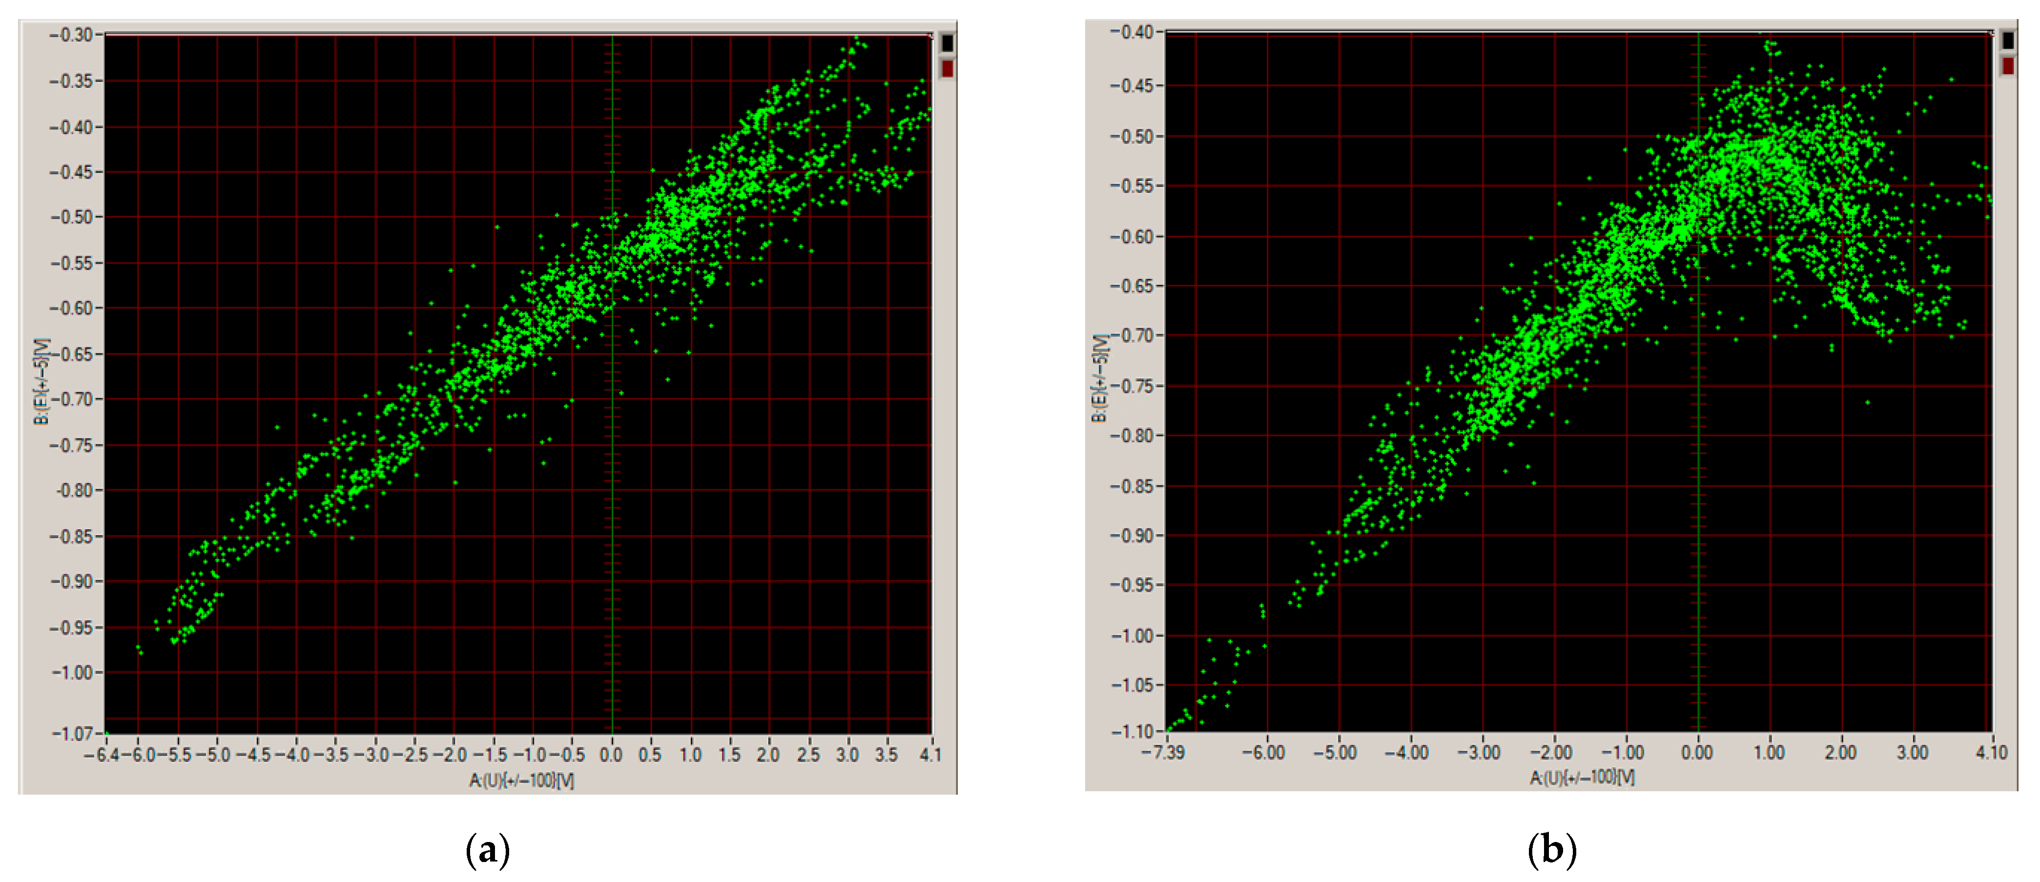
Task: Click the 4.1 x-axis maximum in plot (a)
Action: click(x=930, y=755)
